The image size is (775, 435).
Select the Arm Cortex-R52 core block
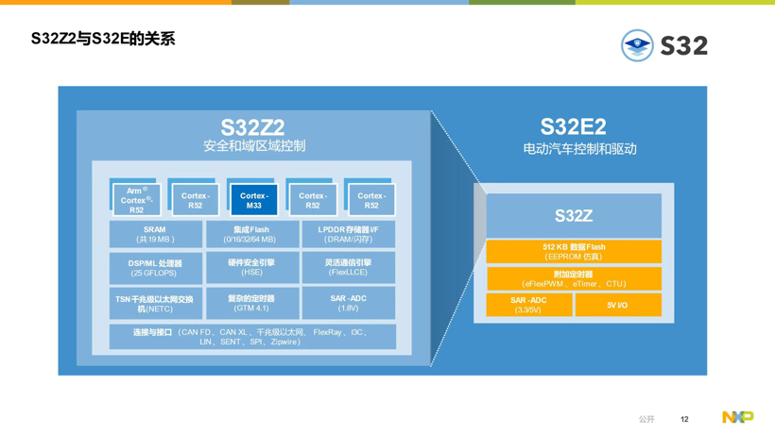click(x=136, y=200)
